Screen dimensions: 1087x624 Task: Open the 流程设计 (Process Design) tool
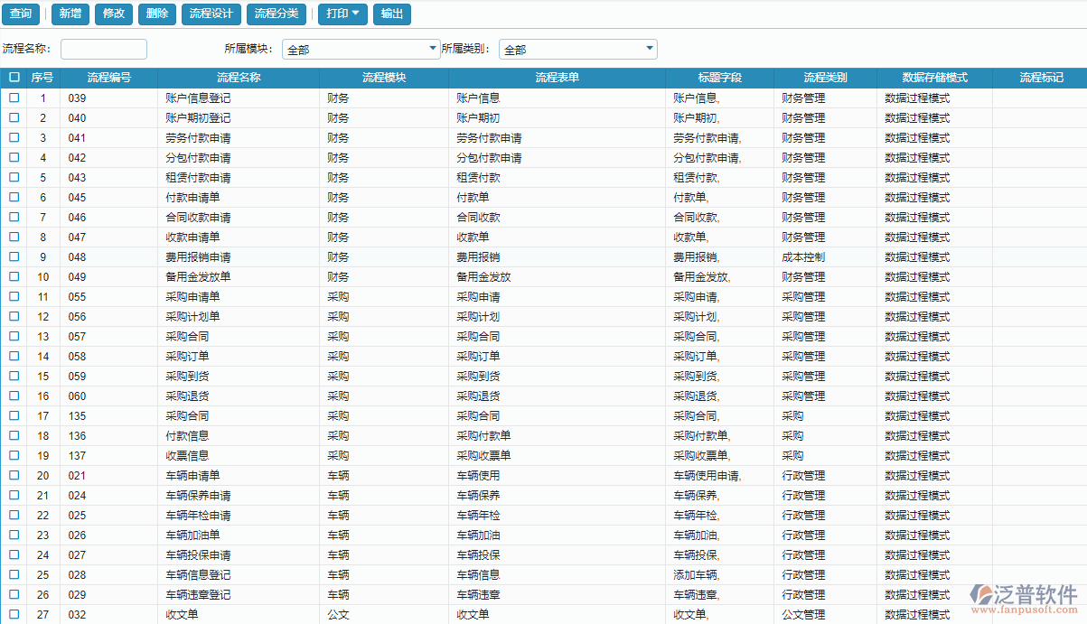(212, 14)
